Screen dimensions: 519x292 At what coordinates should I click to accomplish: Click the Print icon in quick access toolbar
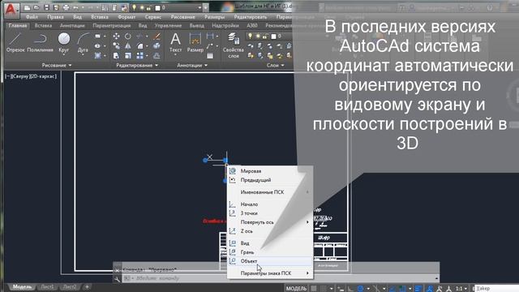click(x=66, y=7)
